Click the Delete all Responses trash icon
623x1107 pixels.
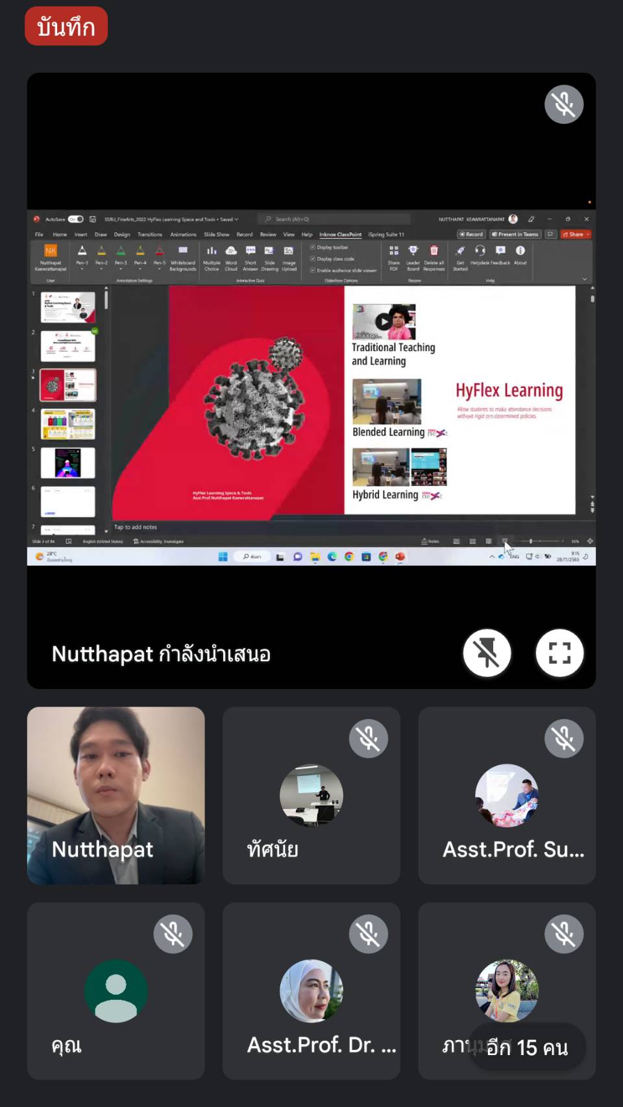click(x=434, y=251)
